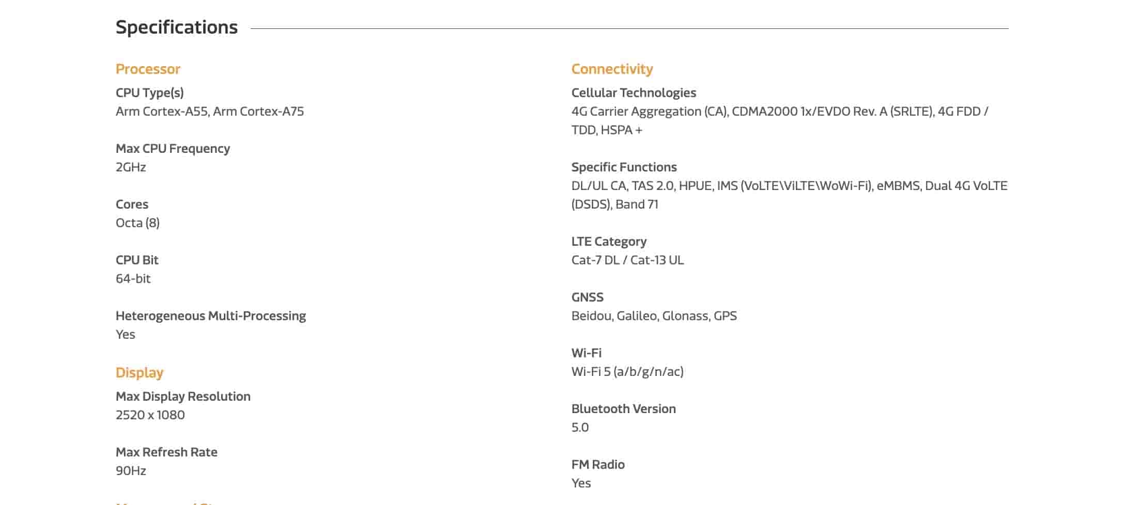This screenshot has height=505, width=1140.
Task: Click the Connectivity section title
Action: point(612,69)
